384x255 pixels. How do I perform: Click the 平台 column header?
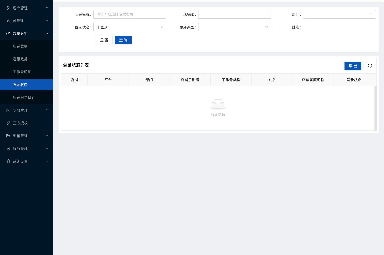click(x=108, y=80)
